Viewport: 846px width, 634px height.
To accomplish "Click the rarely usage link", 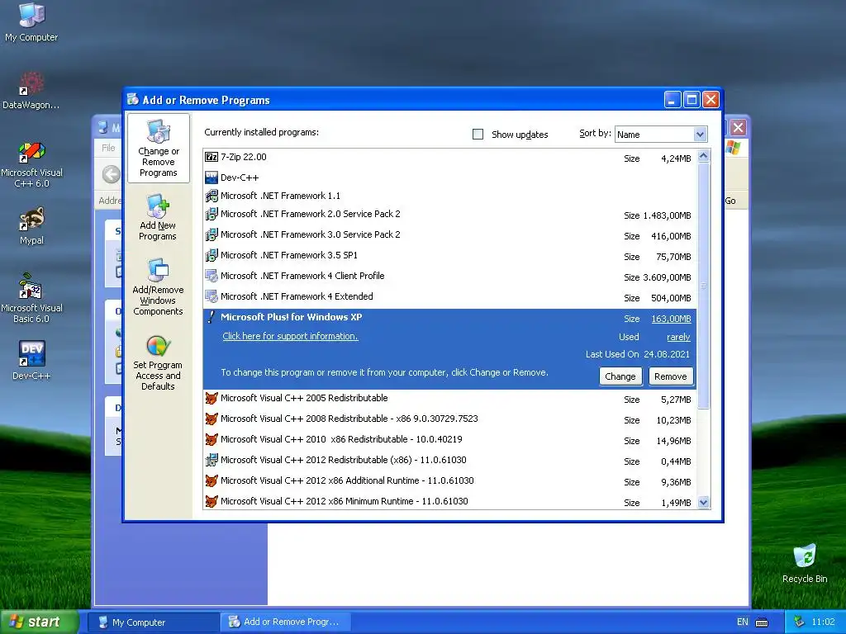I will [x=678, y=337].
